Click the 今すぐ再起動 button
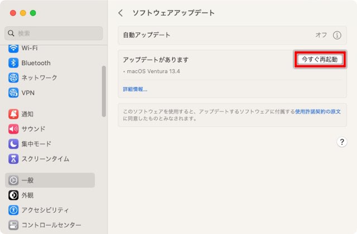Screen dimensions: 357x234 coord(320,60)
